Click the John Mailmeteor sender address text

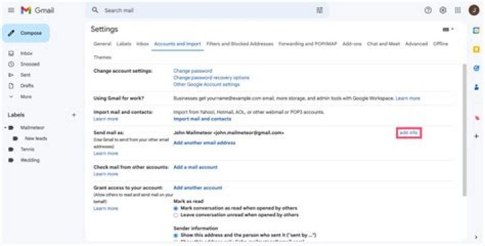(x=228, y=133)
